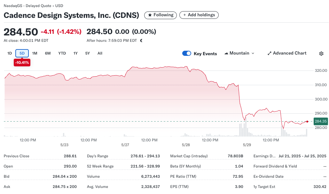Switch chart to 6M range
The image size is (329, 194).
(48, 53)
